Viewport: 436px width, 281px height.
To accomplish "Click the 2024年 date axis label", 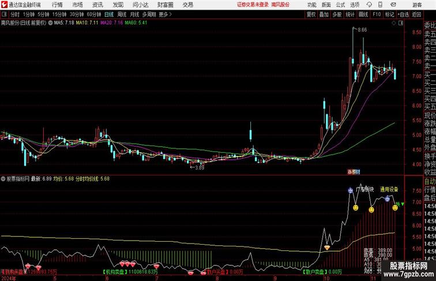I will (9, 278).
